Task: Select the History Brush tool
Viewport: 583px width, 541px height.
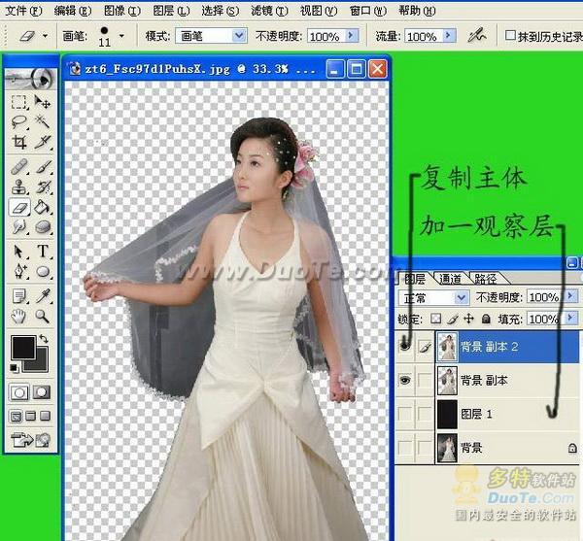Action: pos(43,186)
